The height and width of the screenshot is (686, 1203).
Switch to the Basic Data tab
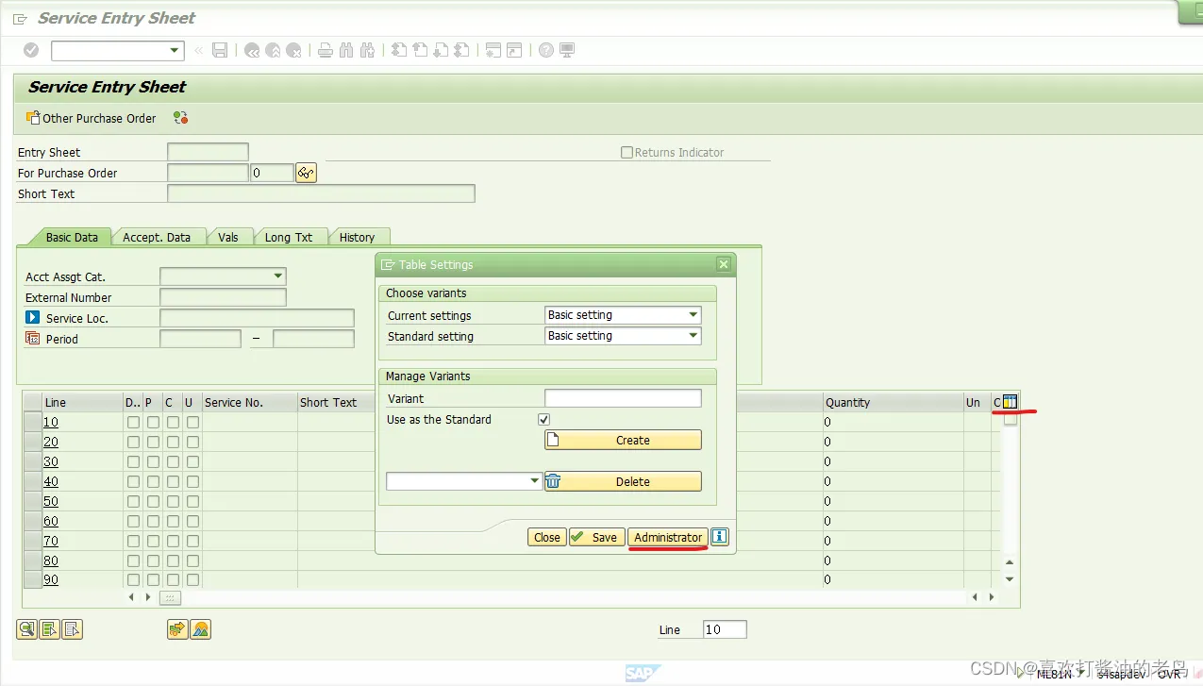[72, 237]
